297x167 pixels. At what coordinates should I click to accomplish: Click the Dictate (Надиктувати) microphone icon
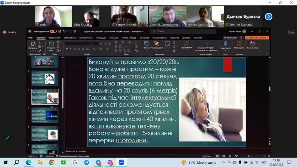pos(225,44)
